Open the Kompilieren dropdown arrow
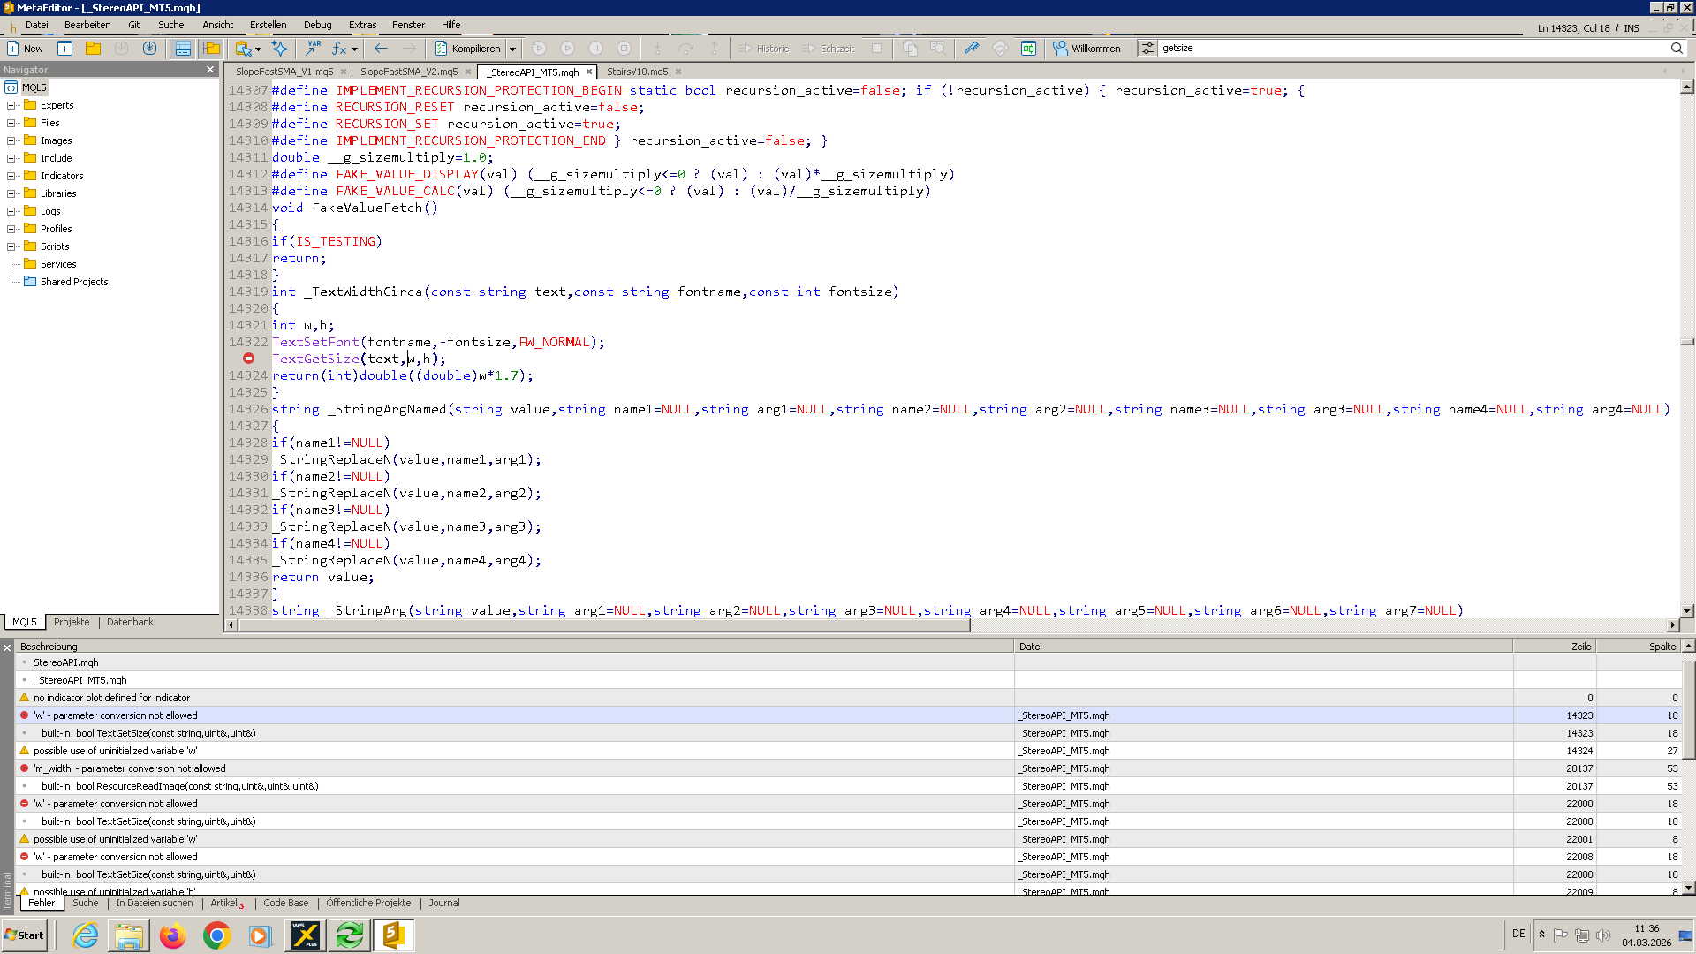 [512, 49]
